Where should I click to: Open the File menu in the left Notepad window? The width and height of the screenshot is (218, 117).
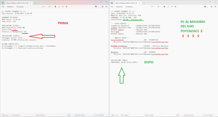pyautogui.click(x=3, y=7)
